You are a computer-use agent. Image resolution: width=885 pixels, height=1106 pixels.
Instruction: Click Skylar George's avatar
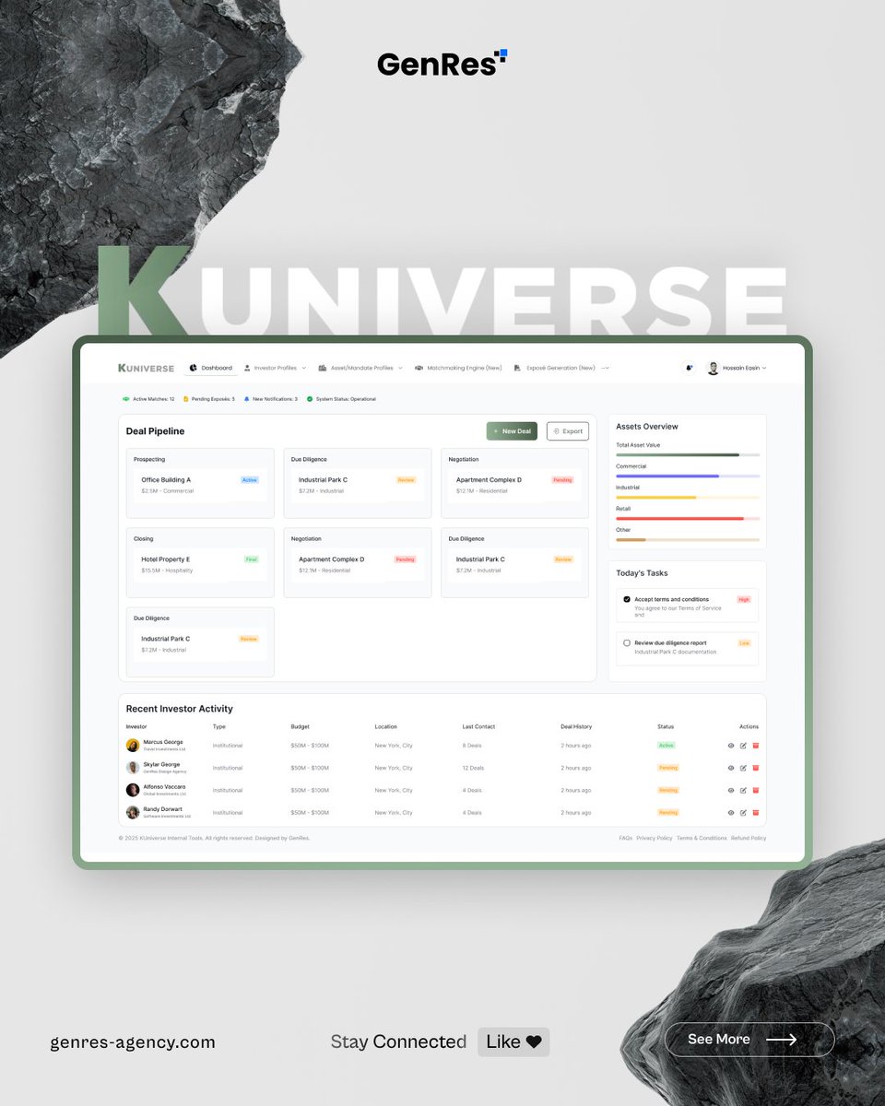tap(133, 768)
